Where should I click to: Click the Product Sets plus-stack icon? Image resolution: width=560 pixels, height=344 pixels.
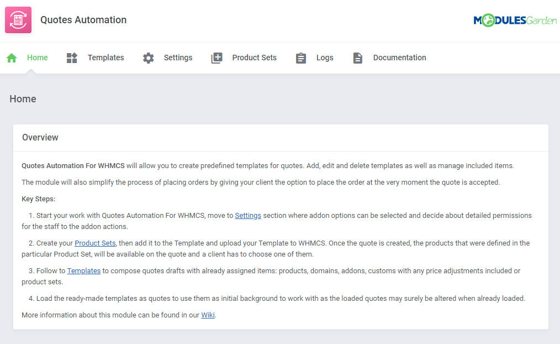[x=217, y=58]
